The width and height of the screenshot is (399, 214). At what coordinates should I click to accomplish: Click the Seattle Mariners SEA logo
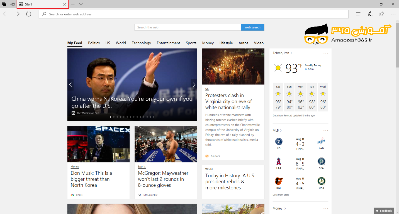click(321, 161)
